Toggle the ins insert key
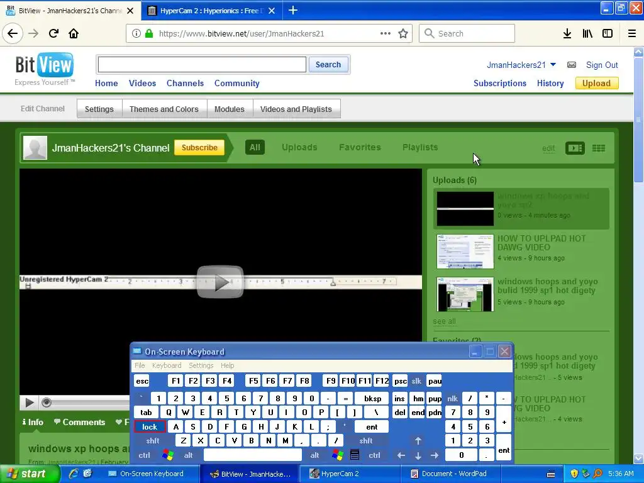The image size is (644, 483). 399,398
